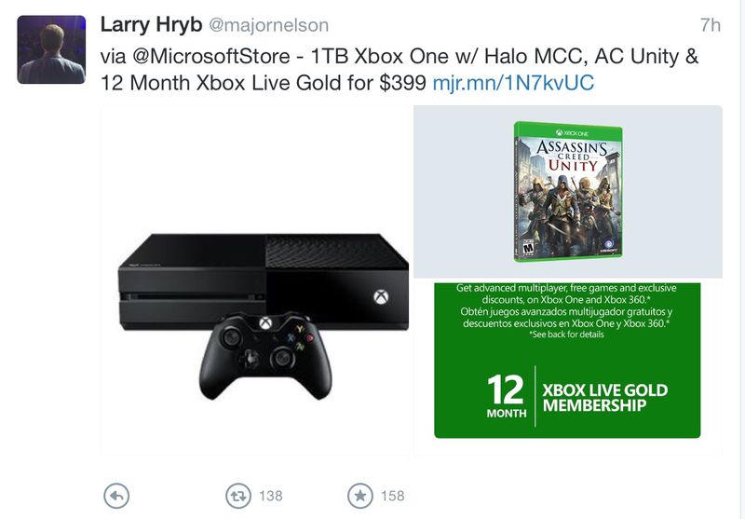Click the 138 retweet count
The image size is (745, 519).
pos(271,497)
